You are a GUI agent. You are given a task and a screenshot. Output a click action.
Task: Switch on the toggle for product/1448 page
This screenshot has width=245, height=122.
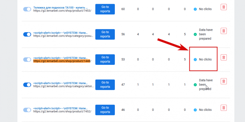(x=27, y=60)
